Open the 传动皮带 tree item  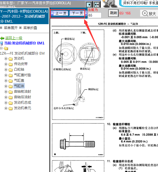click(x=21, y=64)
